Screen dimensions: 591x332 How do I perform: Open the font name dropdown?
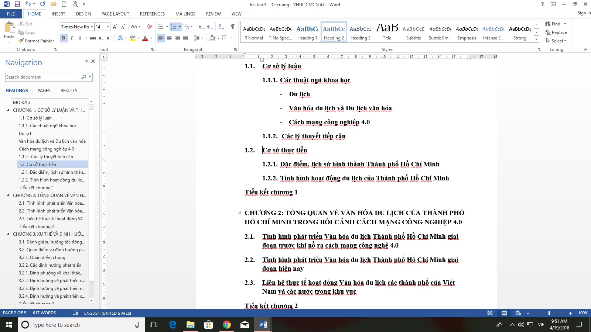(x=92, y=27)
